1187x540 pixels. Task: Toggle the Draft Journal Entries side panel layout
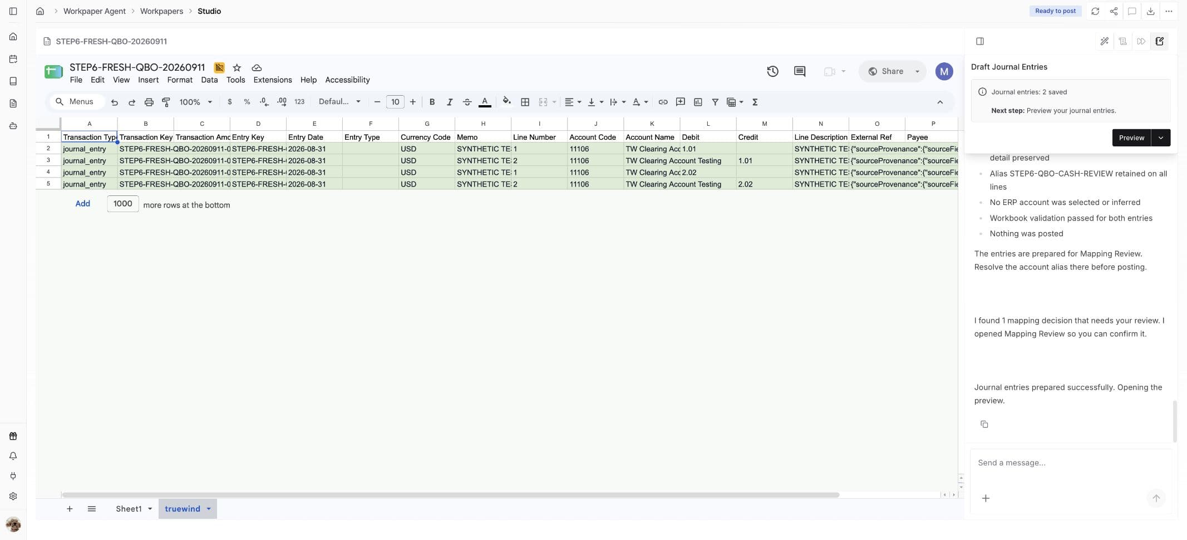click(980, 41)
